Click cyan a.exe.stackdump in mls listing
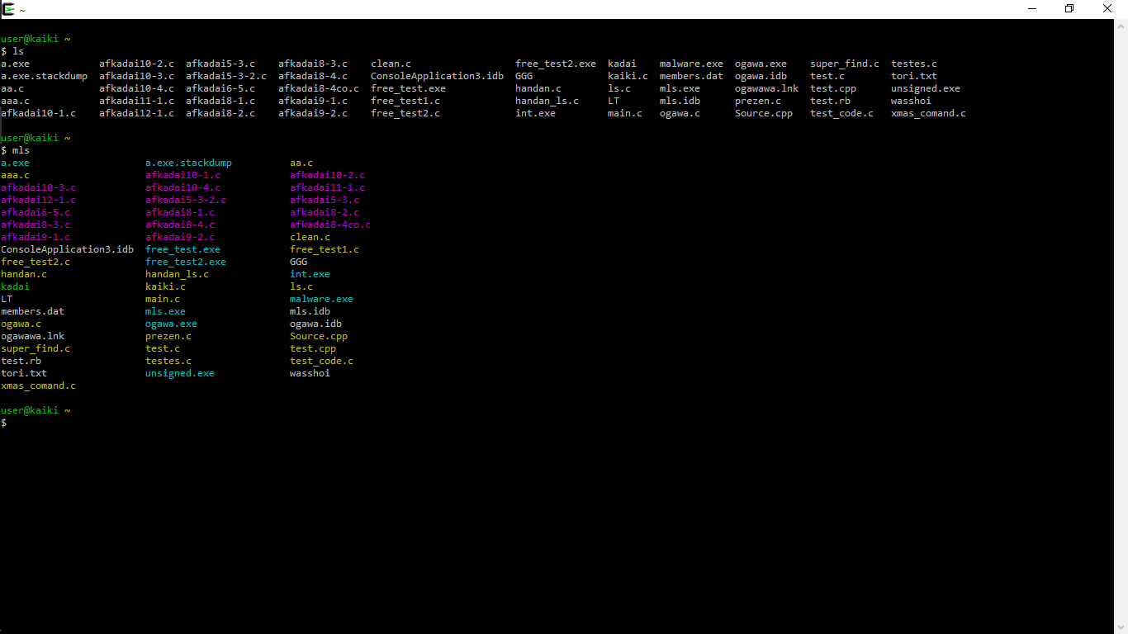 click(188, 163)
